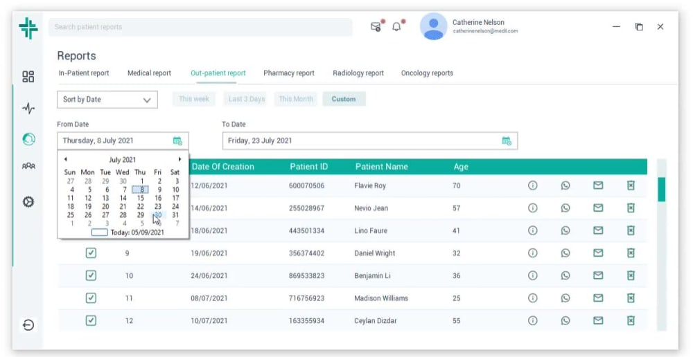Send WhatsApp message to Nevio Jean
693x357 pixels.
coord(565,208)
